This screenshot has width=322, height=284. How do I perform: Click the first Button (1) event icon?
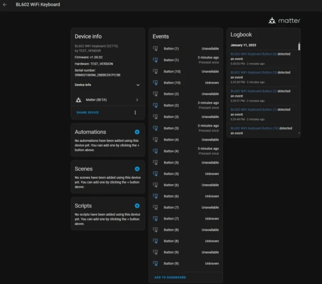(155, 48)
